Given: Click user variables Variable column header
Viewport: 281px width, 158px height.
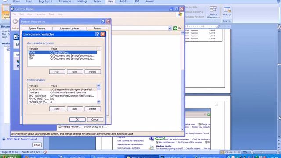Looking at the screenshot, I should [x=39, y=49].
